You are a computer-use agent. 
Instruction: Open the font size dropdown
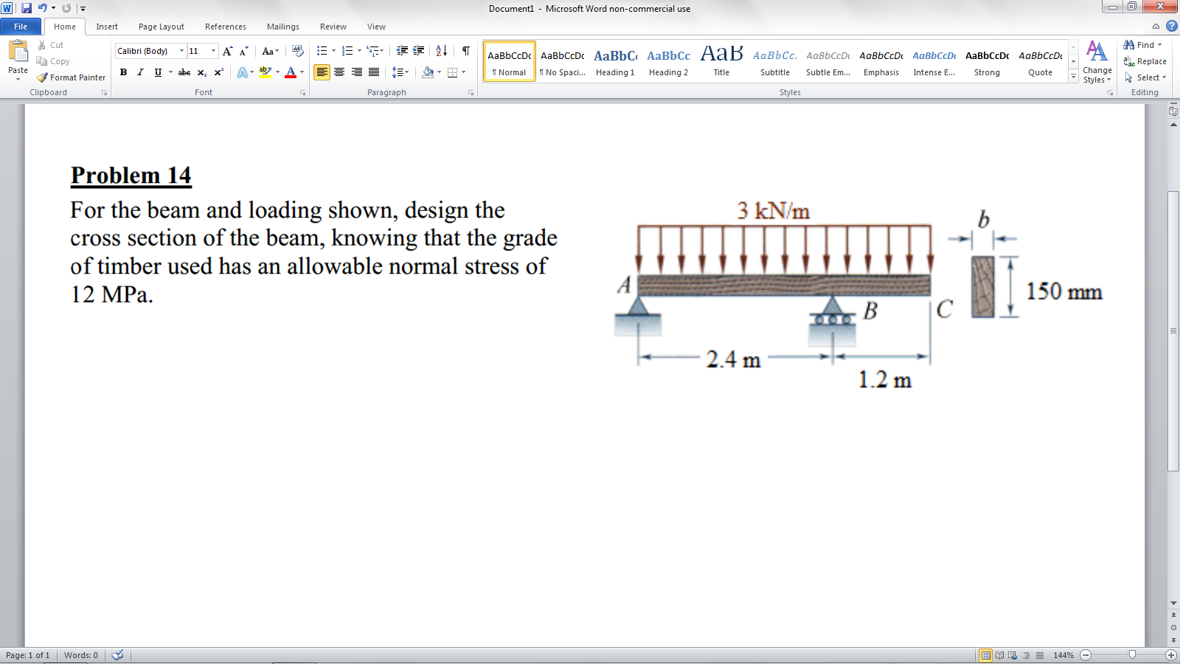pyautogui.click(x=213, y=50)
